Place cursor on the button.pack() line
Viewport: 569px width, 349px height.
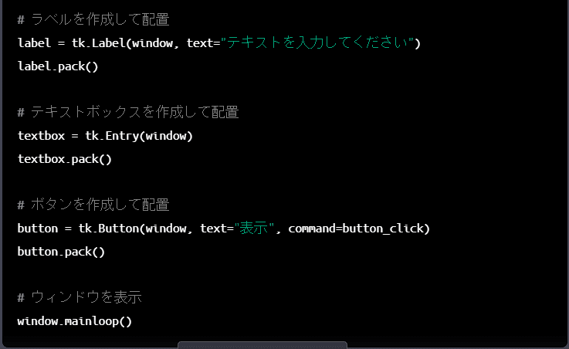click(x=61, y=252)
